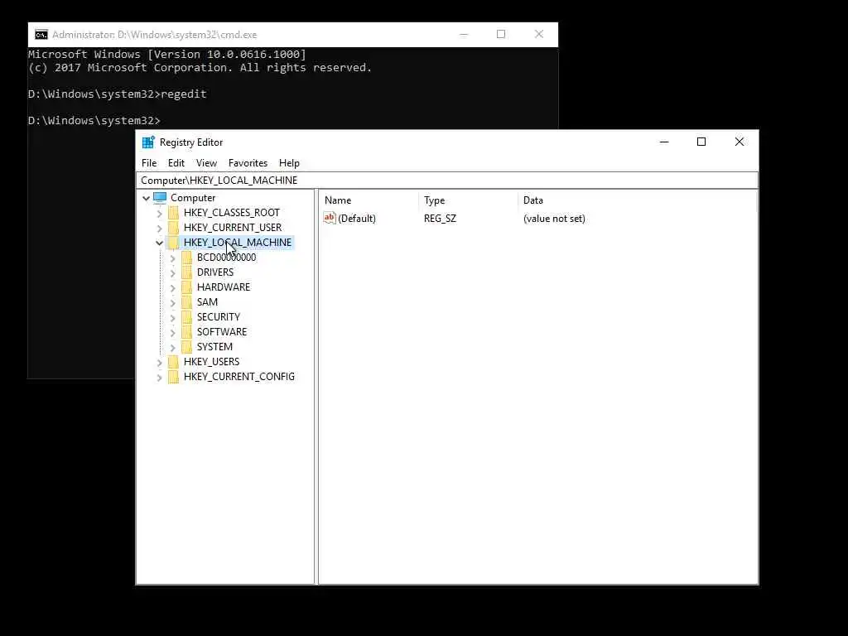This screenshot has width=848, height=636.
Task: Click the Registry Editor app icon in title bar
Action: tap(148, 142)
